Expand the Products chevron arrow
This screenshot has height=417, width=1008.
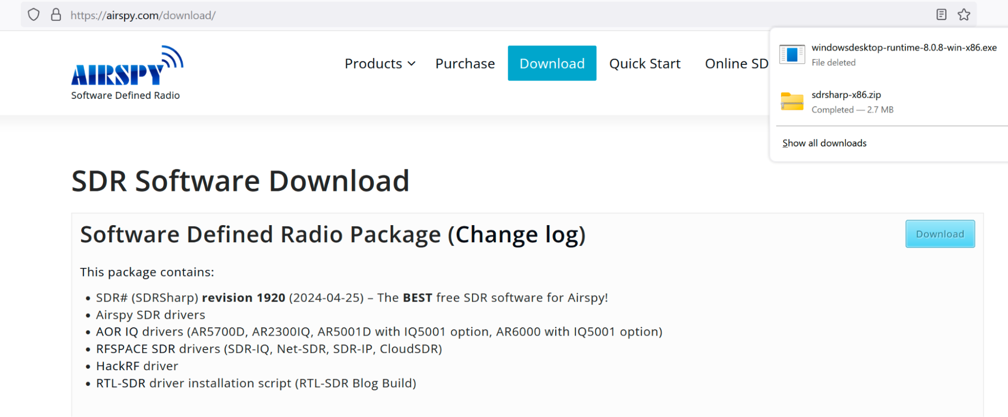click(x=411, y=64)
